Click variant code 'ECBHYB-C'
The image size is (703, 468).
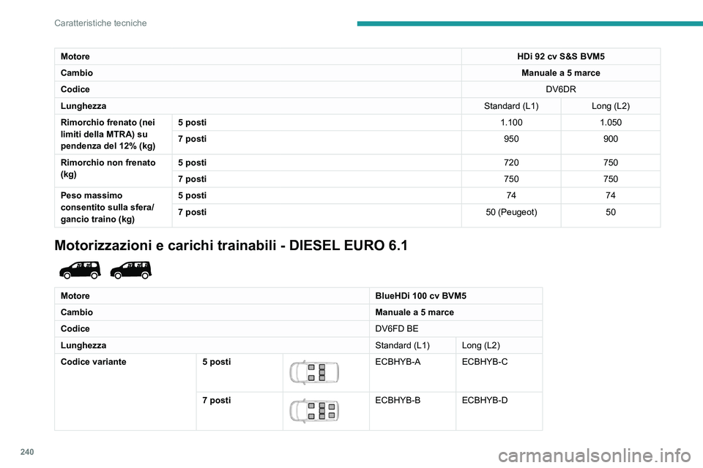point(485,362)
